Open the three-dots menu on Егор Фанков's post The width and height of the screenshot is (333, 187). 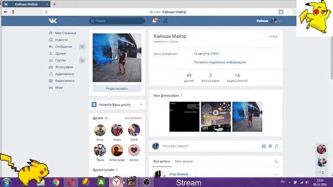click(x=275, y=175)
